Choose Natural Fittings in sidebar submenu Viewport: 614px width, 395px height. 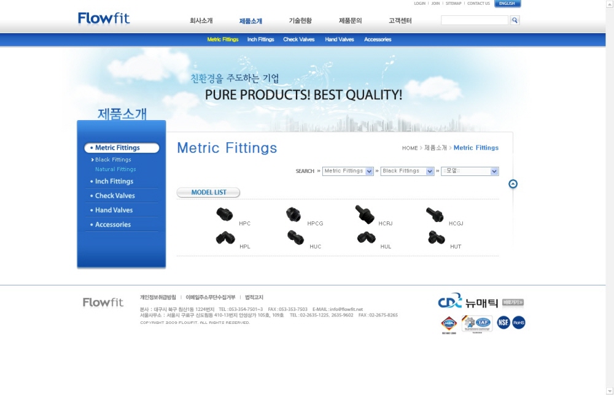pos(115,169)
